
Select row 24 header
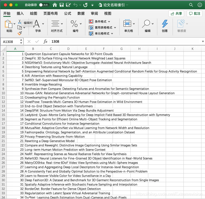[3, 154]
